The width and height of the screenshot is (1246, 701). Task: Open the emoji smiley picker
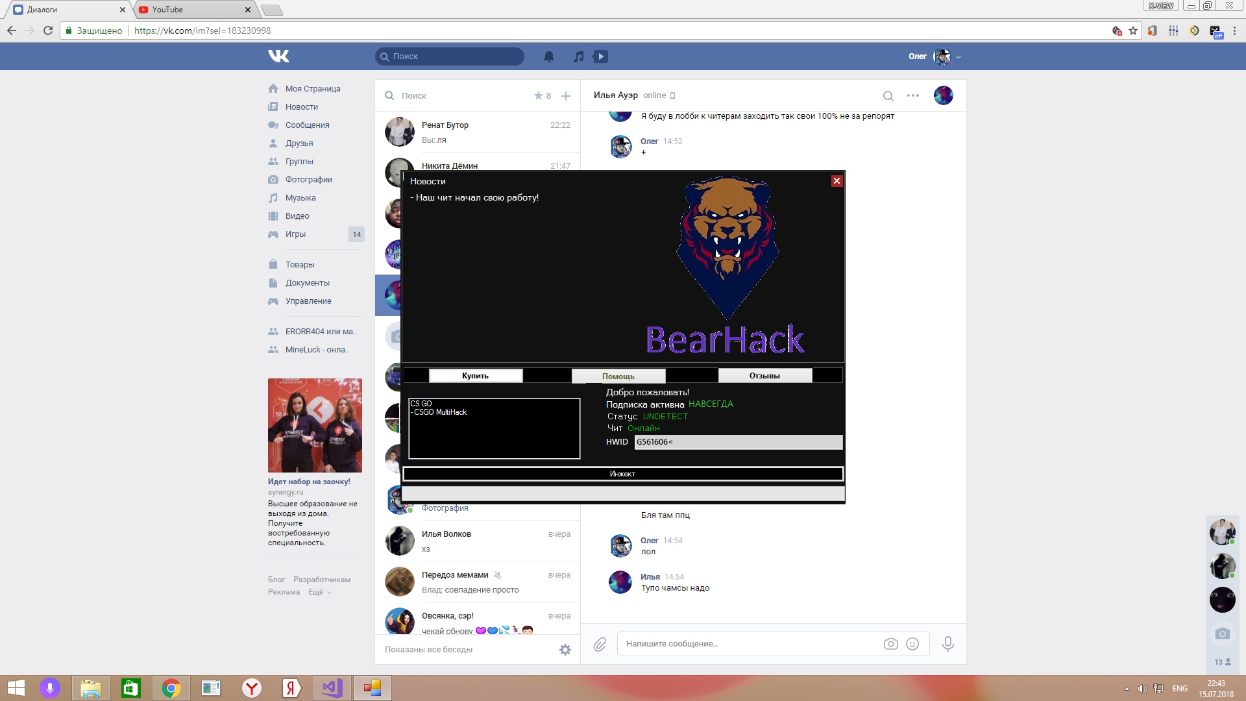pos(912,644)
